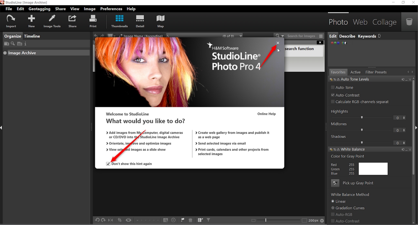The image size is (418, 225).
Task: Open the Keywords tab
Action: (367, 36)
